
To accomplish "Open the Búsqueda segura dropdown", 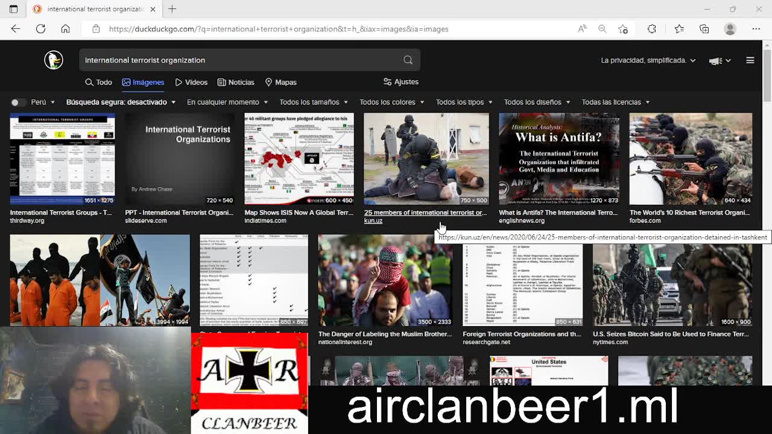I will (121, 102).
